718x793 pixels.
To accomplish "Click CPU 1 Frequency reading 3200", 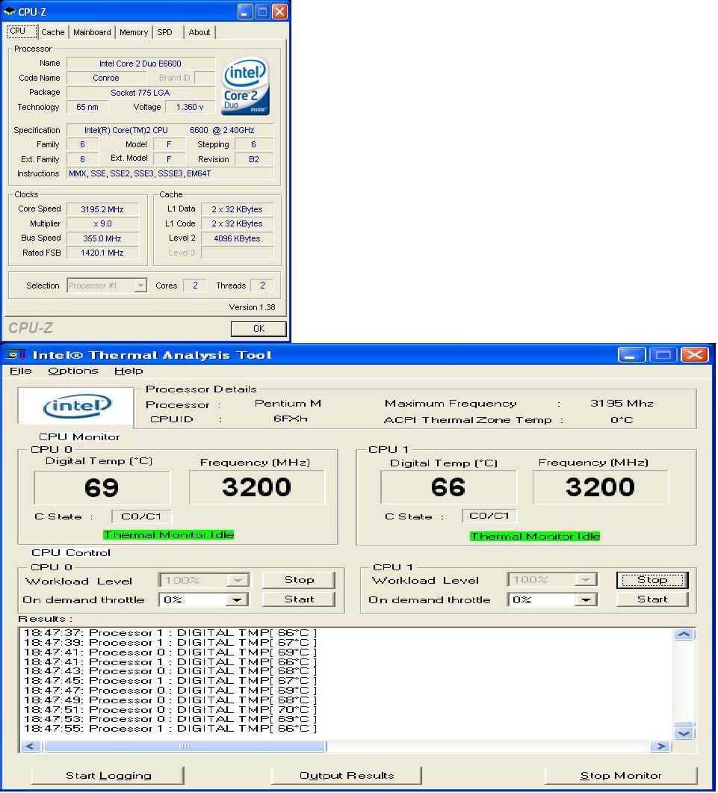I will [600, 487].
